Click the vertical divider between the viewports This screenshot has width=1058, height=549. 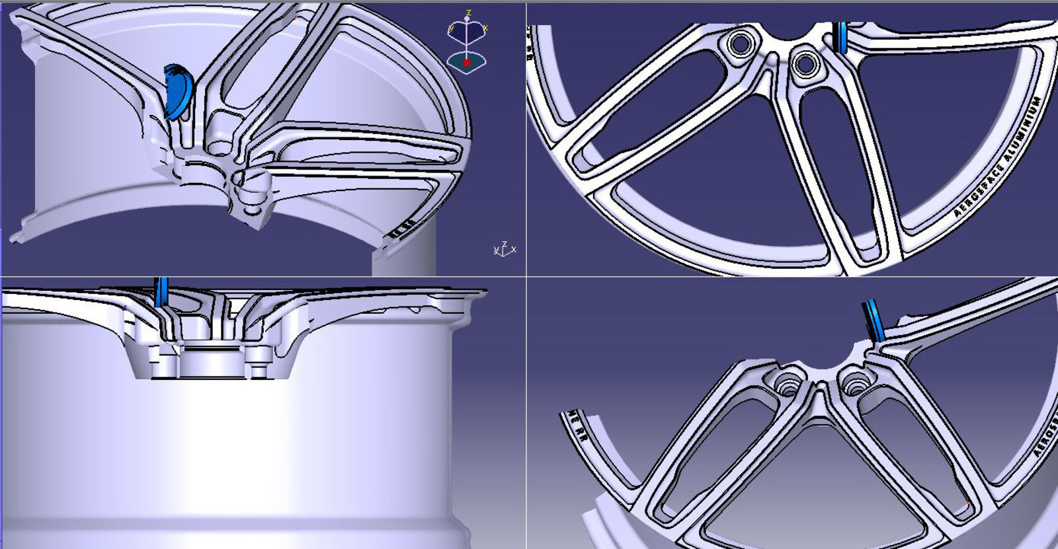click(x=526, y=198)
